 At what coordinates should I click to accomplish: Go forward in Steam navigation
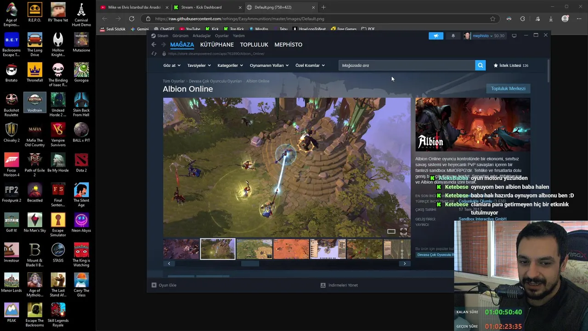[163, 45]
